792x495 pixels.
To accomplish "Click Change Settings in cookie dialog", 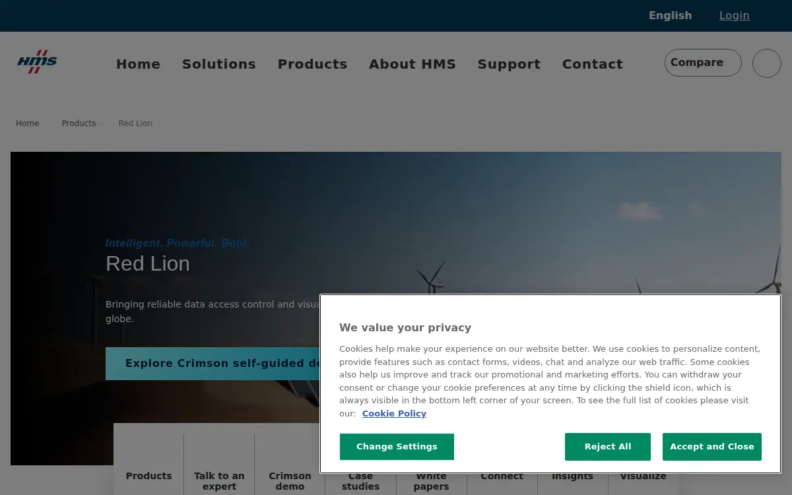I will tap(397, 447).
